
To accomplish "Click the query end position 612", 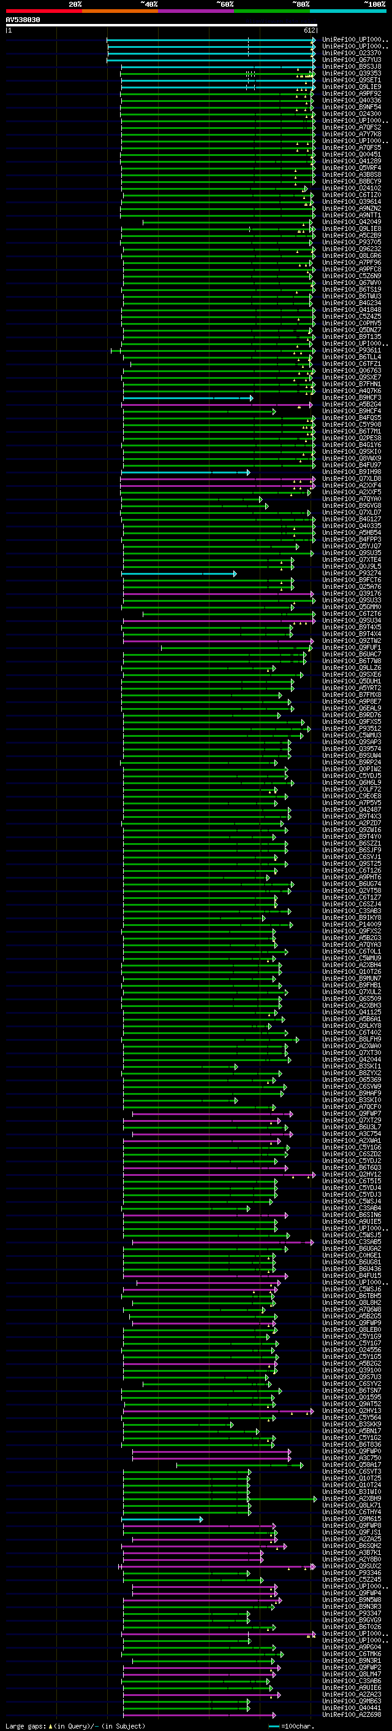I will click(x=309, y=30).
